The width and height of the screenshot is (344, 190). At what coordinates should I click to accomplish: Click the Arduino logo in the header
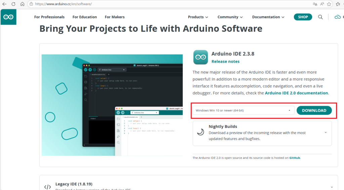click(x=8, y=17)
